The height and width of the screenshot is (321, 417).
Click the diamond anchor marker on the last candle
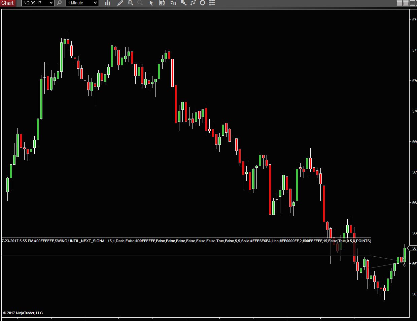(405, 265)
